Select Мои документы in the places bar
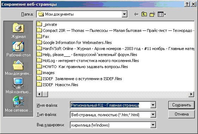Screen dimensions: 198x134 (18, 68)
